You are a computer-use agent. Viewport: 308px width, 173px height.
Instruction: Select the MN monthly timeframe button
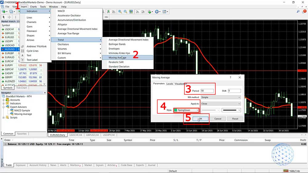[x=106, y=17]
